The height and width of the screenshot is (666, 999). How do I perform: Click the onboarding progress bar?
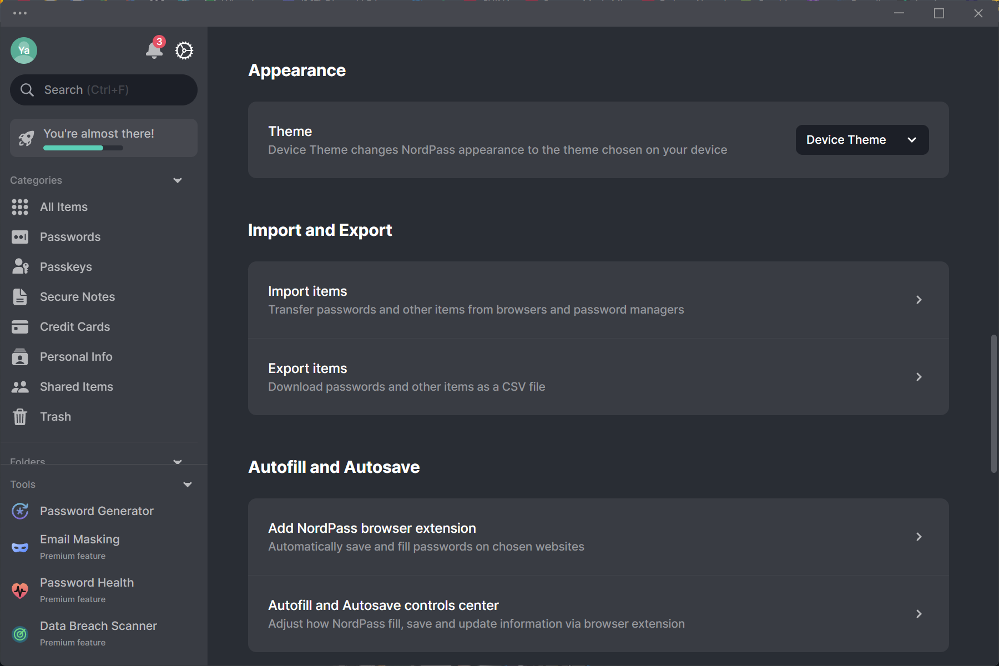tap(83, 148)
